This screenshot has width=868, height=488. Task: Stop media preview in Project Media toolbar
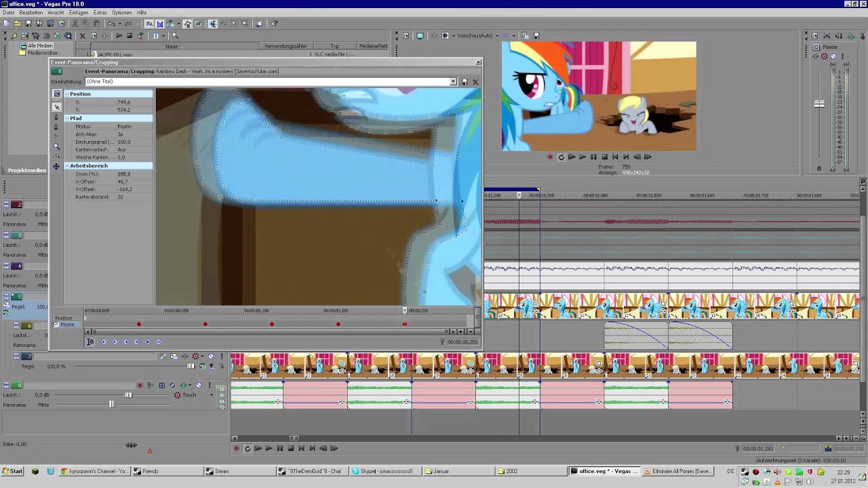pos(130,35)
